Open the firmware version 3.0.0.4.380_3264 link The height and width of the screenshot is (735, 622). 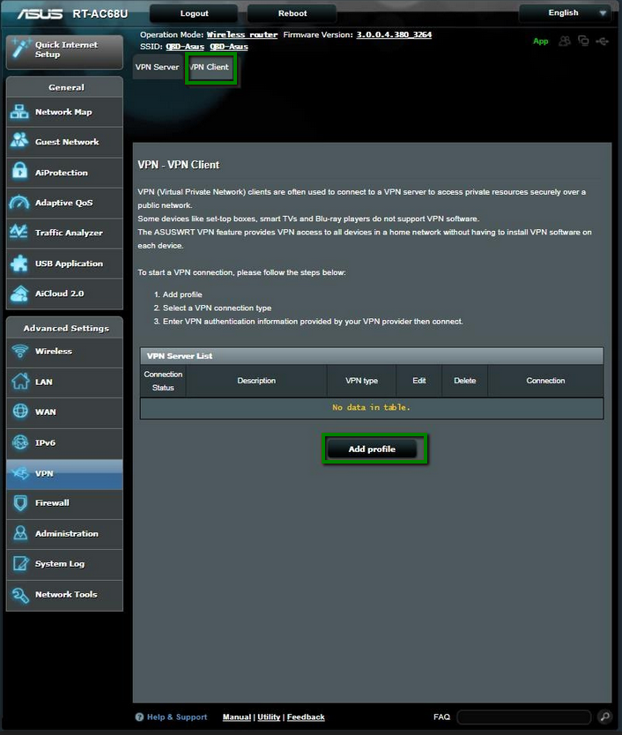(x=394, y=34)
